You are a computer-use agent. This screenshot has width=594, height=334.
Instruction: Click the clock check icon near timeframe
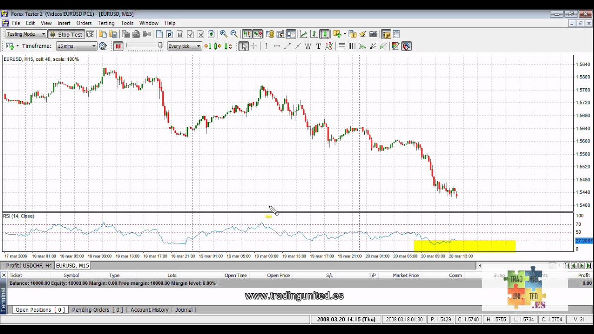click(103, 46)
